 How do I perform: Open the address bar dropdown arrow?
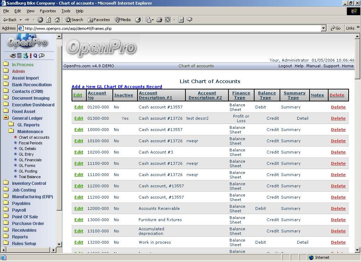click(x=324, y=28)
